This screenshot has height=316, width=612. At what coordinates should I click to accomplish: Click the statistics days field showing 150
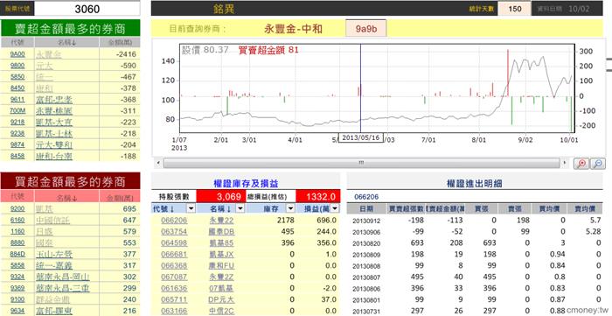(514, 9)
